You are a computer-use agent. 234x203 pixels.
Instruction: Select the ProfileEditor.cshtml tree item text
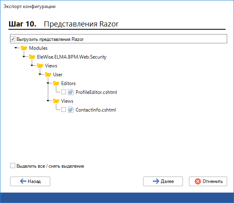96,92
